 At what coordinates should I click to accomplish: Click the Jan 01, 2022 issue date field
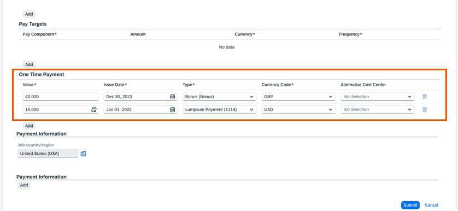(x=140, y=110)
